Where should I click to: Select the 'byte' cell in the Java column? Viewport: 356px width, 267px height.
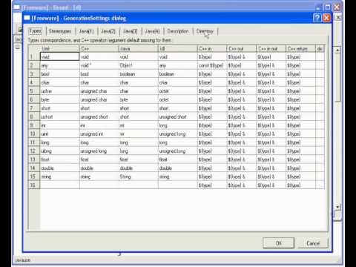coord(138,99)
